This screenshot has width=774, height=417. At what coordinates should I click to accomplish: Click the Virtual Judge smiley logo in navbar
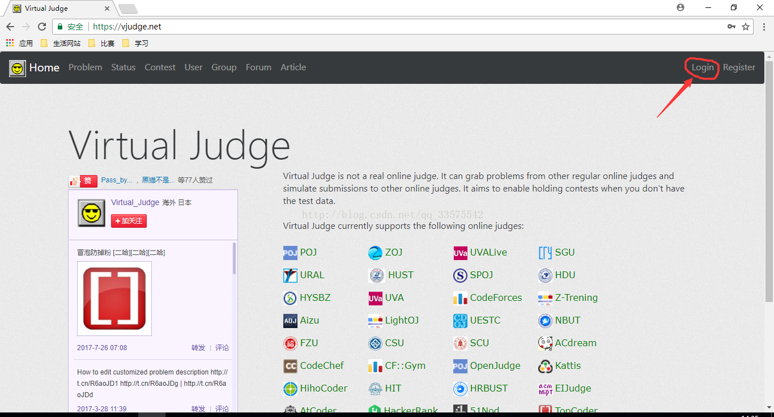[x=18, y=69]
